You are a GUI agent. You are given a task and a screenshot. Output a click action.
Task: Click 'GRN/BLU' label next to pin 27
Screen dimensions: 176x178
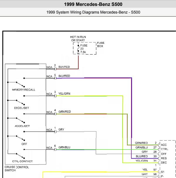(142, 147)
